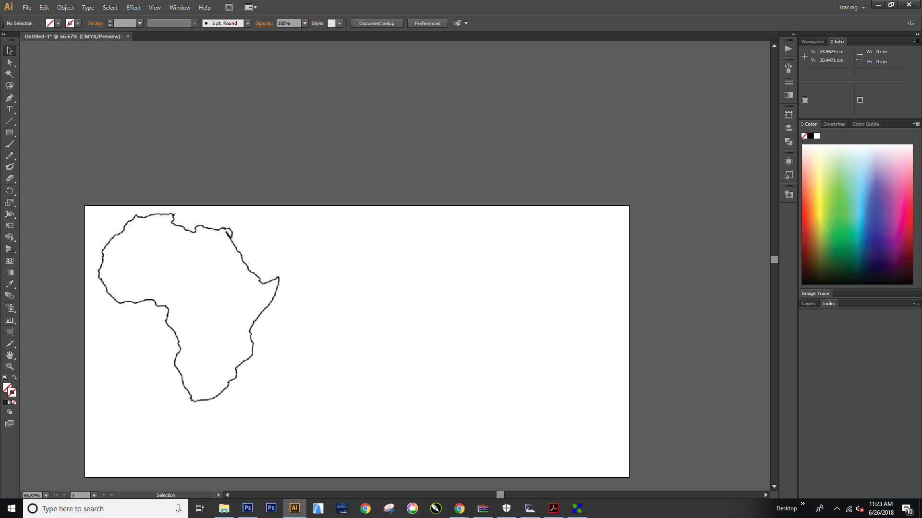Expand the Opacity percentage dropdown
The width and height of the screenshot is (922, 518).
[305, 23]
